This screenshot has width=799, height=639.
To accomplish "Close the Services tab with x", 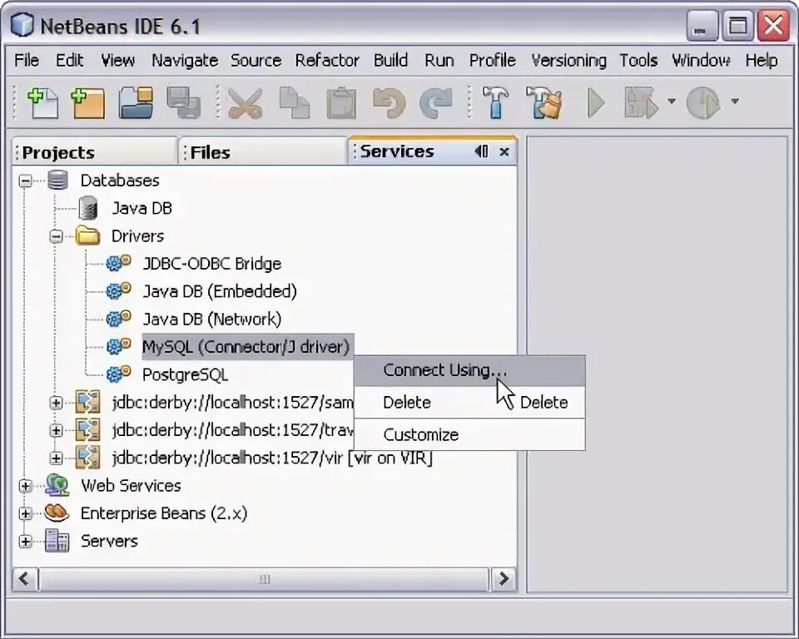I will click(x=504, y=152).
